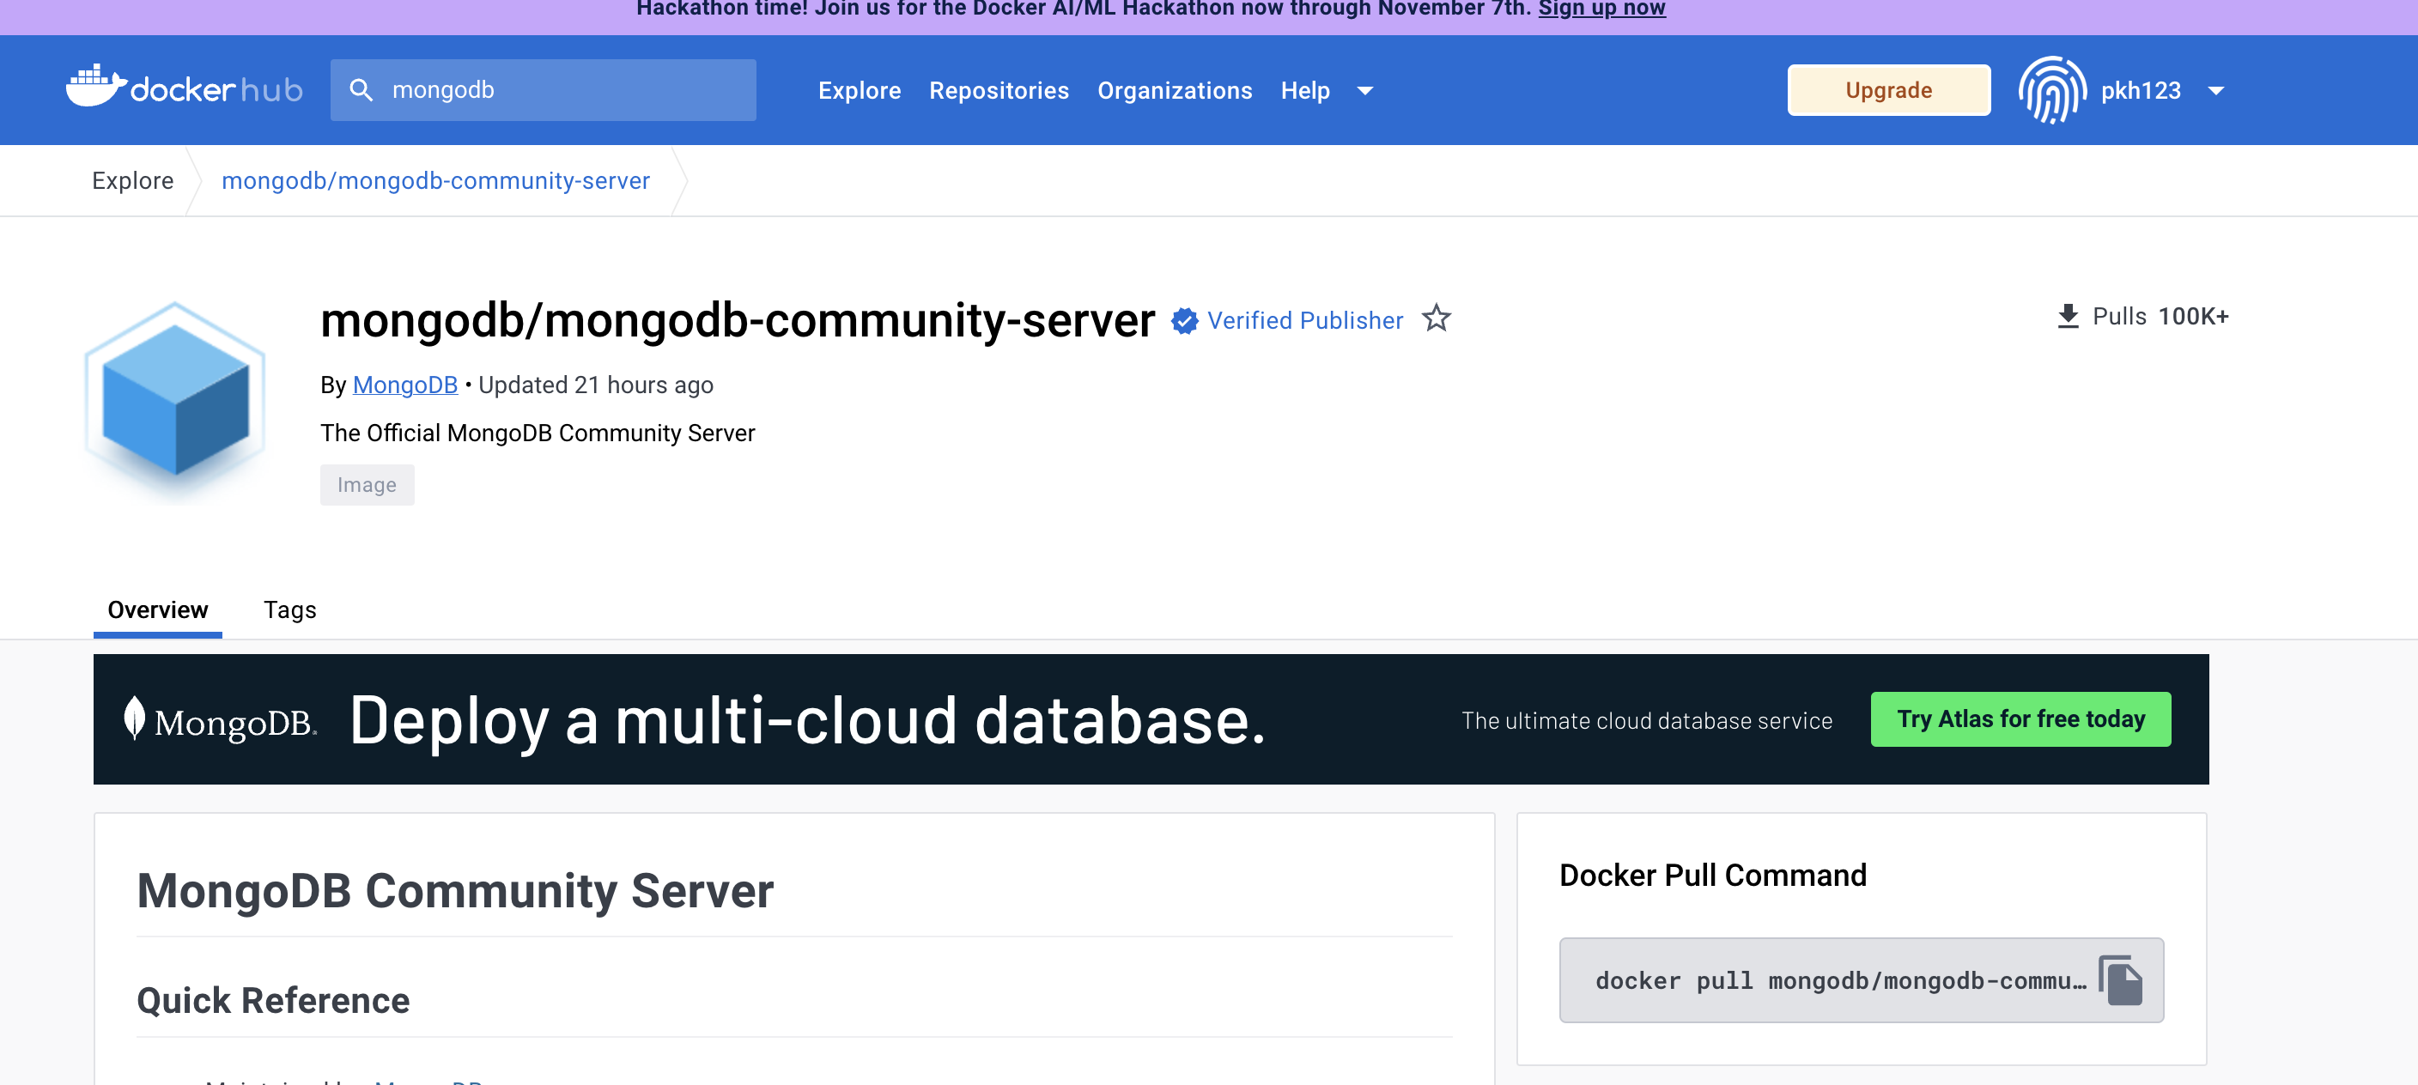This screenshot has height=1085, width=2418.
Task: Click the Docker Pull Command heading
Action: coord(1713,875)
